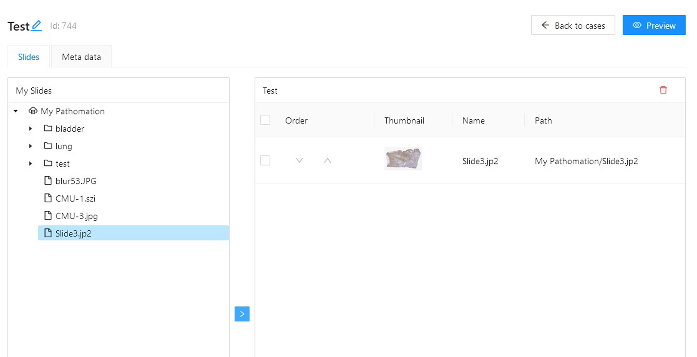Click the blue add-slide arrow button
Image resolution: width=697 pixels, height=357 pixels.
click(242, 314)
